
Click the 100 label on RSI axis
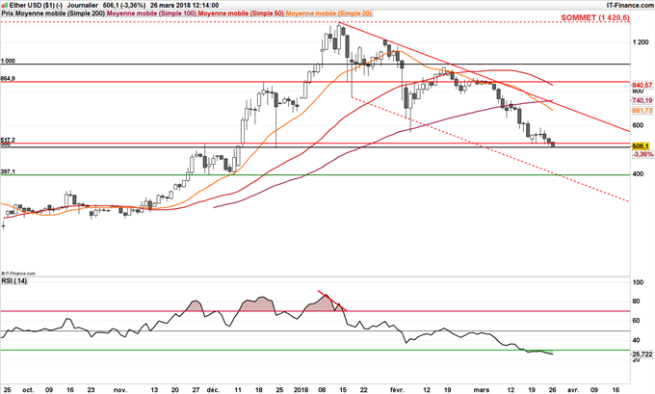(639, 283)
